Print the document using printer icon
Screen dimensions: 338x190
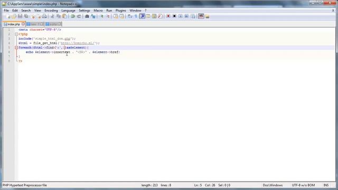44,16
